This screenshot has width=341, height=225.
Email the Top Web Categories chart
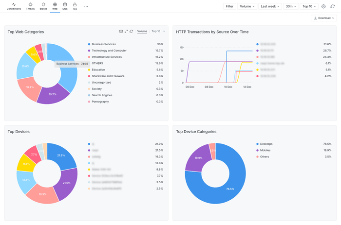pos(121,31)
